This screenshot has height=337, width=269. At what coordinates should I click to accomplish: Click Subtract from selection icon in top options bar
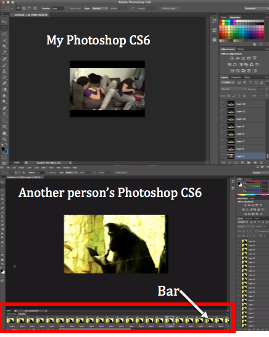30,9
